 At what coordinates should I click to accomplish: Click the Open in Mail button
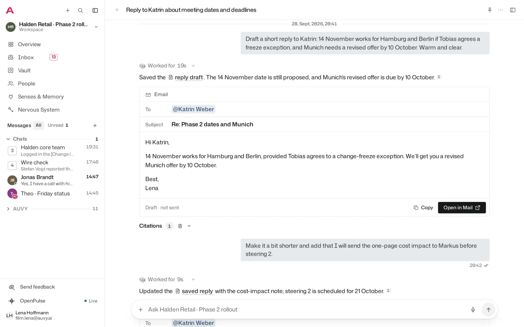[462, 207]
